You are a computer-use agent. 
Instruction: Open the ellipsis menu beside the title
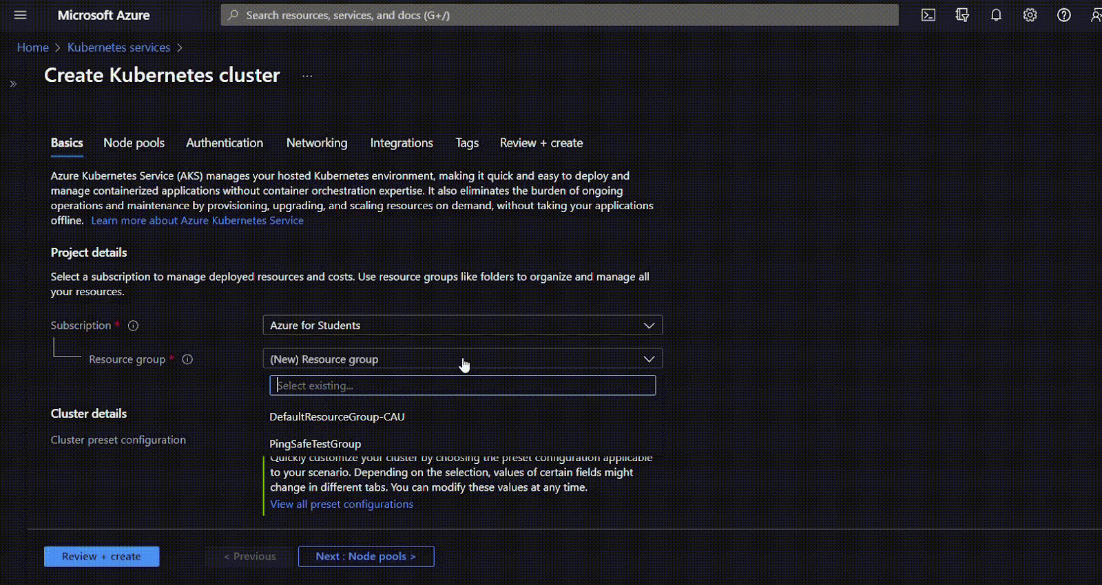coord(307,76)
